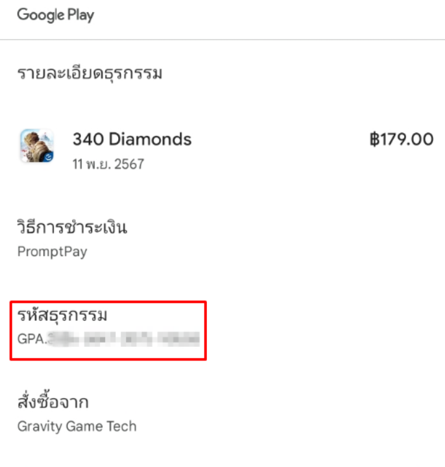Click the รหัสธุรกรรม transaction ID label
Viewport: 445px width, 467px height.
[62, 316]
